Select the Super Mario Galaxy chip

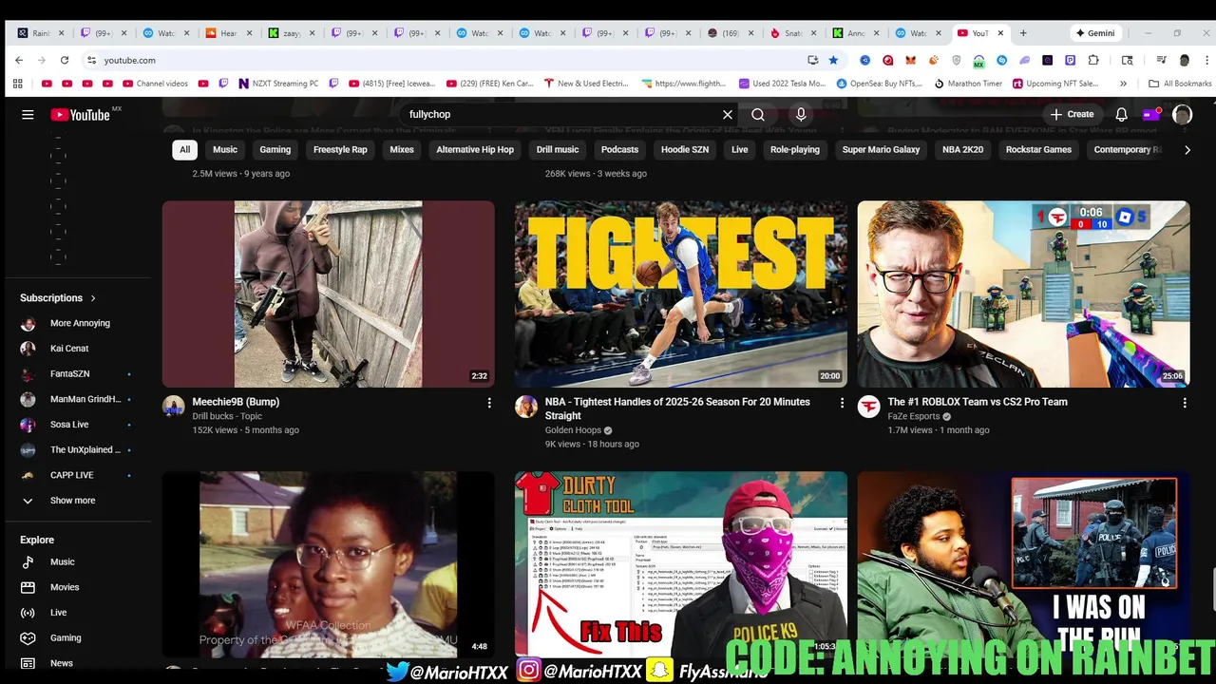(x=881, y=150)
